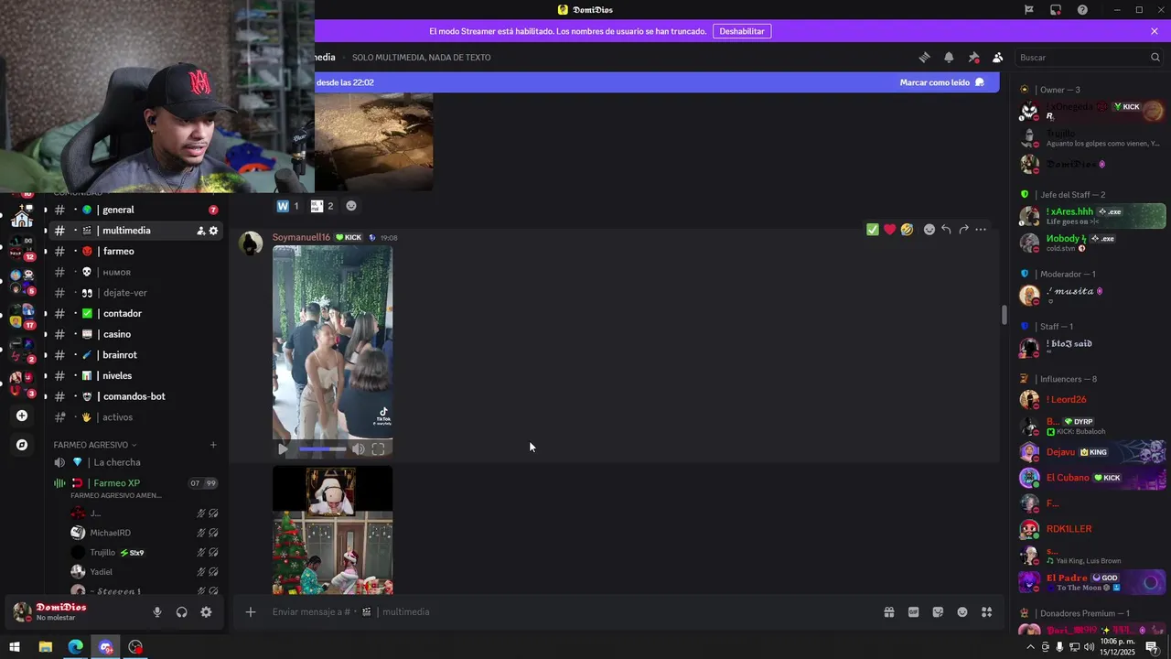Toggle microphone mute in user panel
1171x659 pixels.
(x=157, y=612)
